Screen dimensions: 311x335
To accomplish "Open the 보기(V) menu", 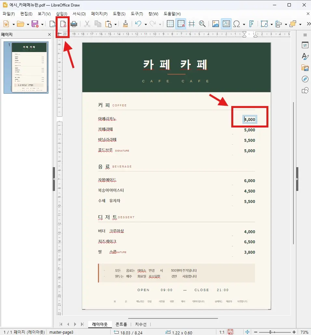I will (44, 14).
